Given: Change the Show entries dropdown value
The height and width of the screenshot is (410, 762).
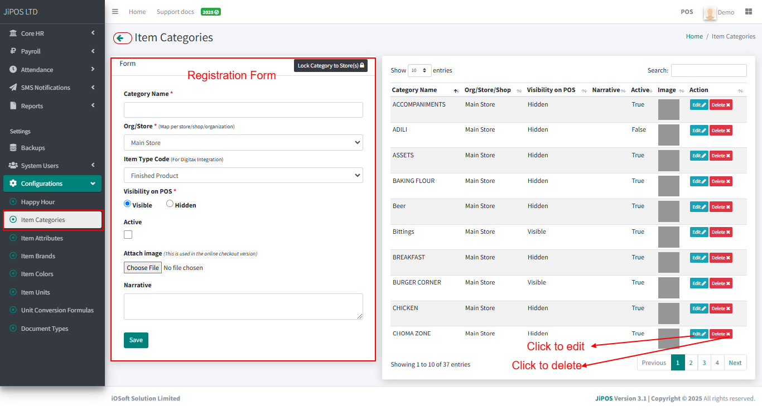Looking at the screenshot, I should 418,70.
